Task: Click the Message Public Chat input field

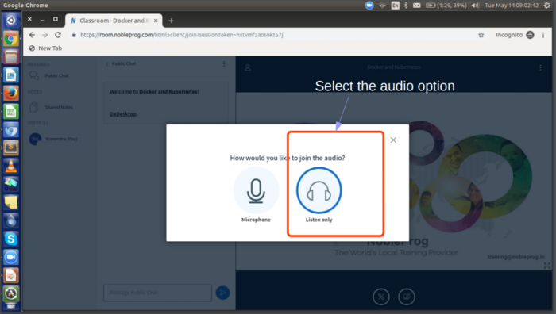Action: tap(157, 293)
